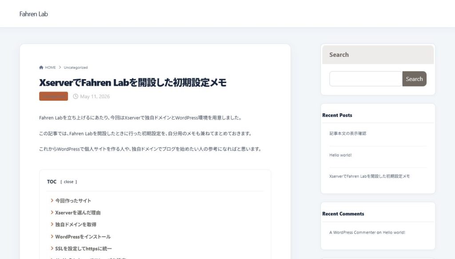Collapse the TOC using close toggle
Screen dimensions: 455x259
click(68, 182)
